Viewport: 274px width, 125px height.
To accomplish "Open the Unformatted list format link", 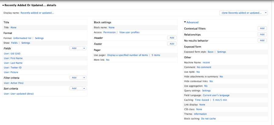I will (22, 38).
